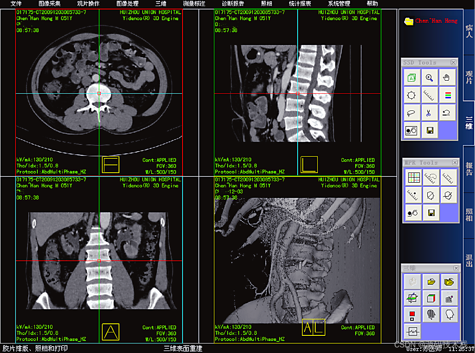
Task: Switch to the 三维 side tab
Action: pos(469,123)
